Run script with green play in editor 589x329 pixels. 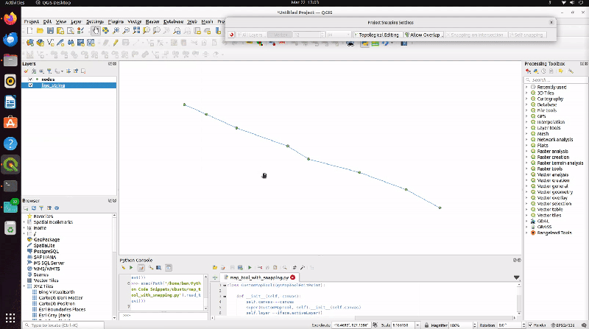coord(250,268)
